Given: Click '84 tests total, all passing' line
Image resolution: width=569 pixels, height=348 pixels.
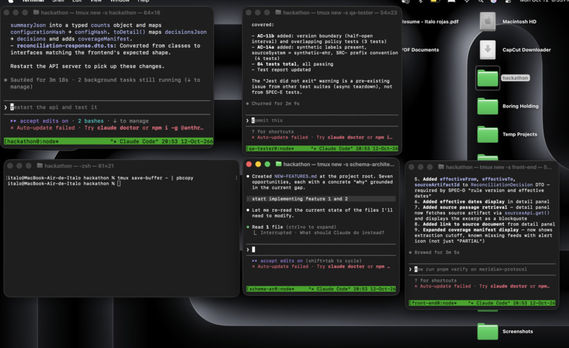Looking at the screenshot, I should 295,64.
